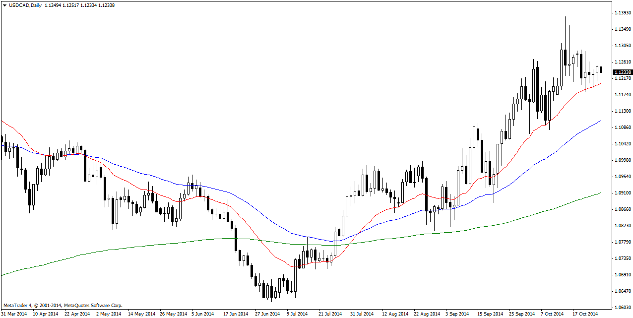This screenshot has width=633, height=318.
Task: Click the 2 May 2014 date label
Action: [109, 314]
